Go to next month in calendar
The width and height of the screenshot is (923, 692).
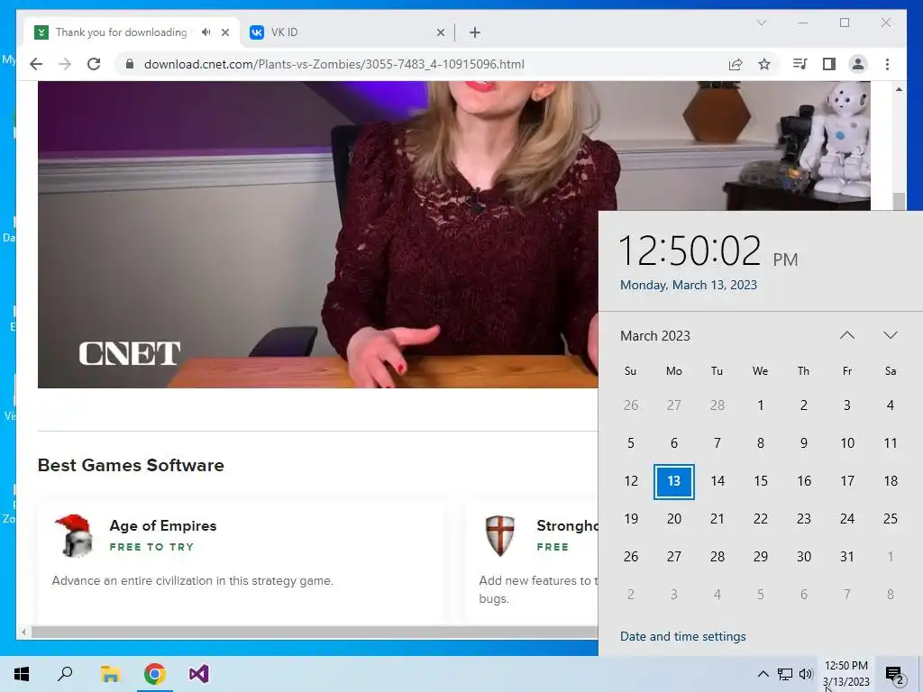pyautogui.click(x=890, y=335)
